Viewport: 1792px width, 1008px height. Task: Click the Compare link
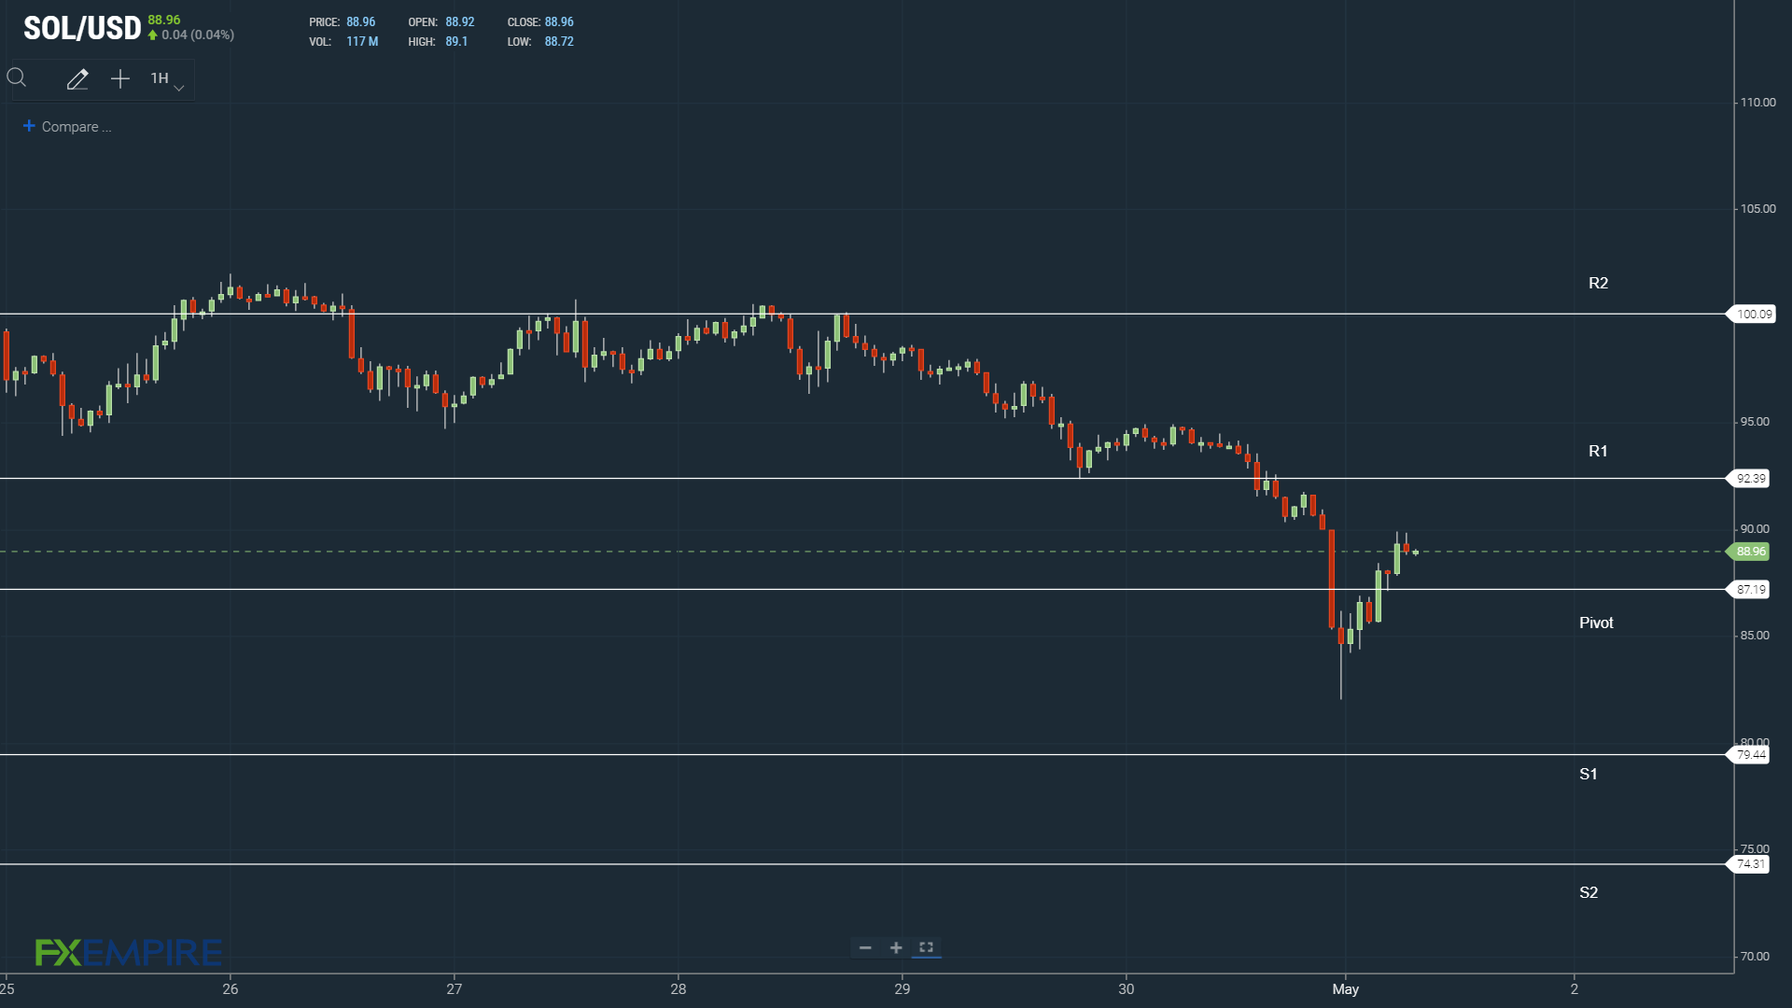[67, 127]
